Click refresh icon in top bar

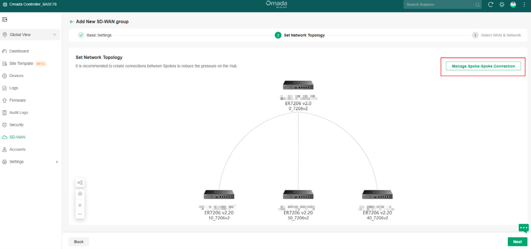point(491,4)
